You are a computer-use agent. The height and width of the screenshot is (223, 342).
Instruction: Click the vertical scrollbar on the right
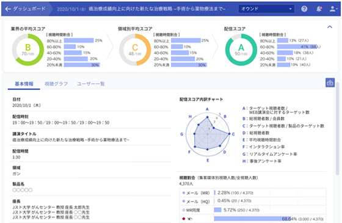(x=337, y=129)
